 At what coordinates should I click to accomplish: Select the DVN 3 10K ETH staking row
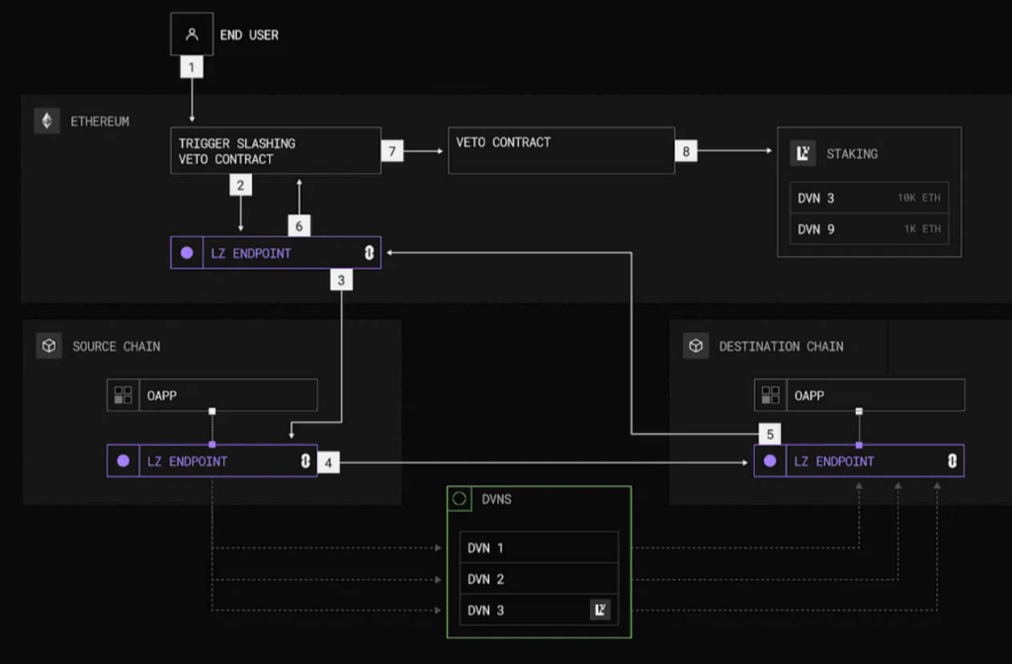pyautogui.click(x=869, y=198)
